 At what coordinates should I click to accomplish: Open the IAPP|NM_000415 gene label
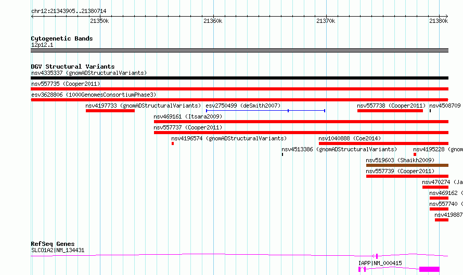380,263
